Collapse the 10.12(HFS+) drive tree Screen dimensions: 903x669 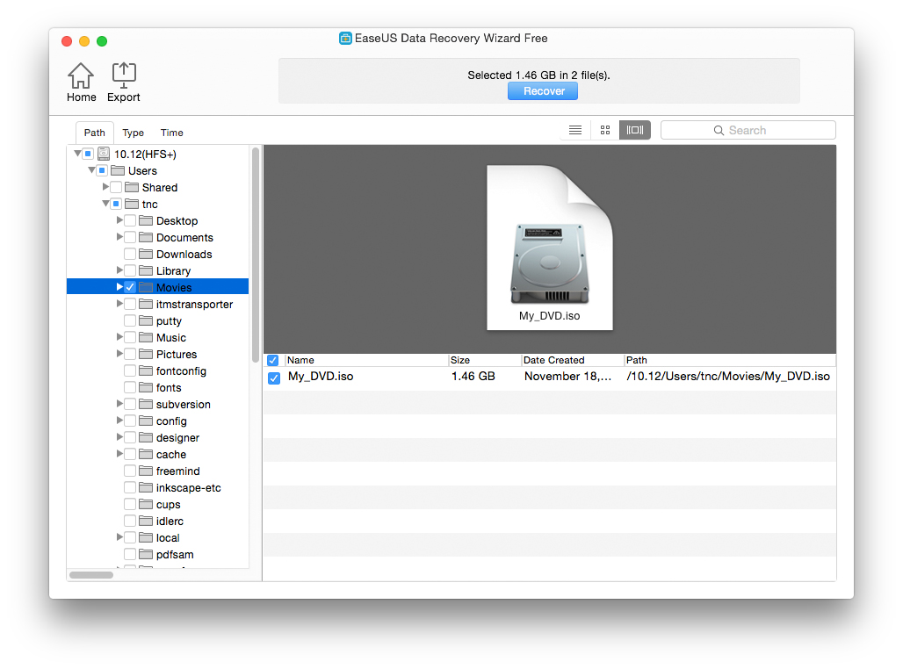coord(77,154)
